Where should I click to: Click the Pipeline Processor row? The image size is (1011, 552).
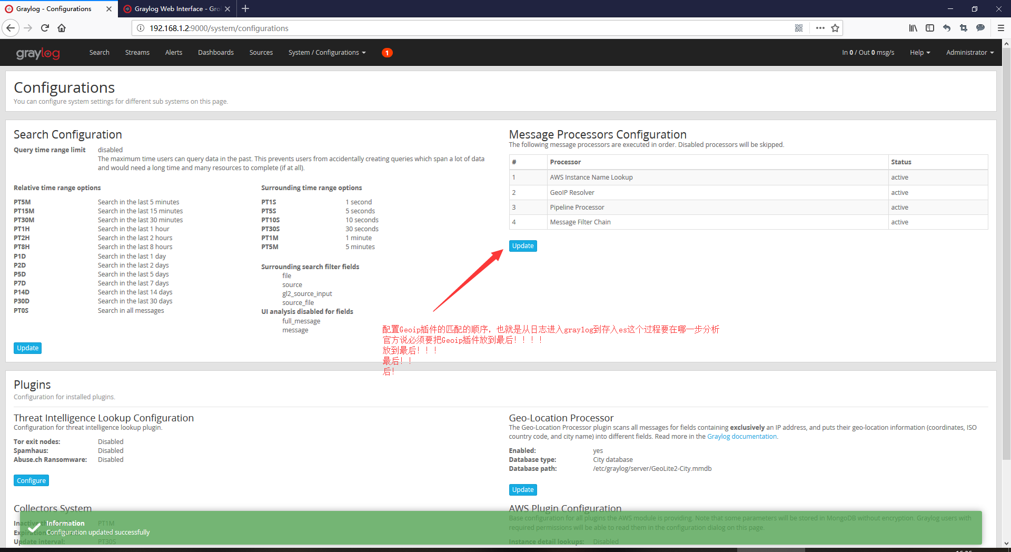click(x=748, y=208)
